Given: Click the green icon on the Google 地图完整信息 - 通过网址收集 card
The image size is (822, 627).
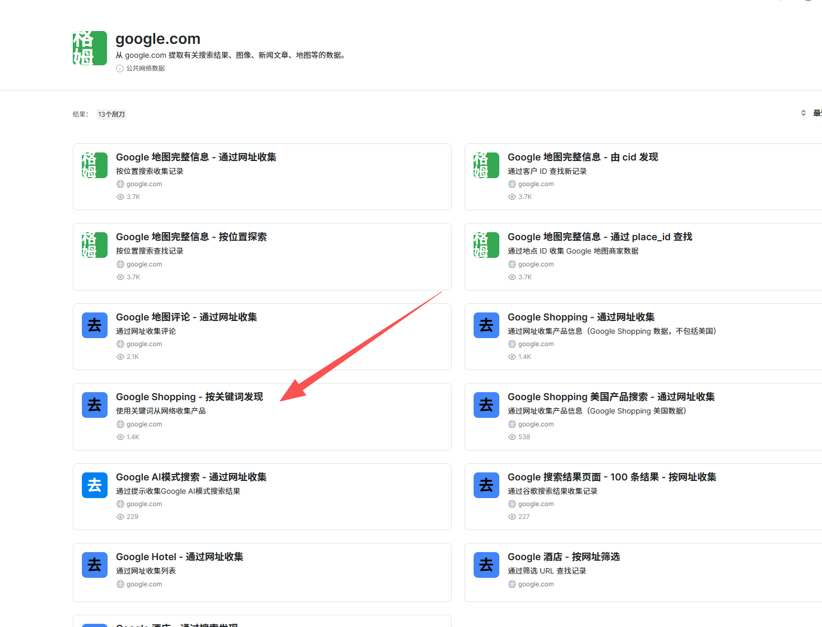Looking at the screenshot, I should (x=94, y=165).
